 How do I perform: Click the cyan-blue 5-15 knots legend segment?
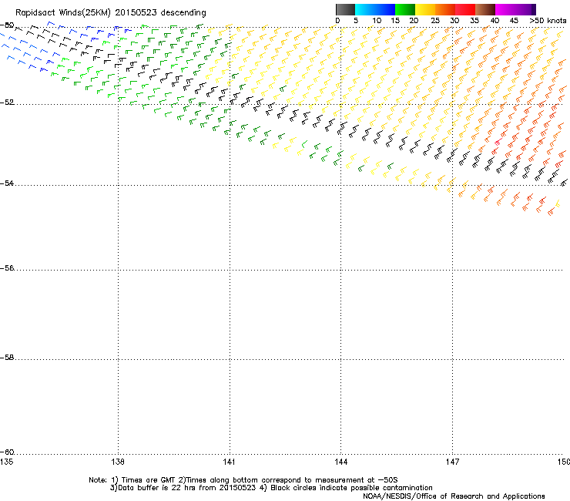point(375,9)
